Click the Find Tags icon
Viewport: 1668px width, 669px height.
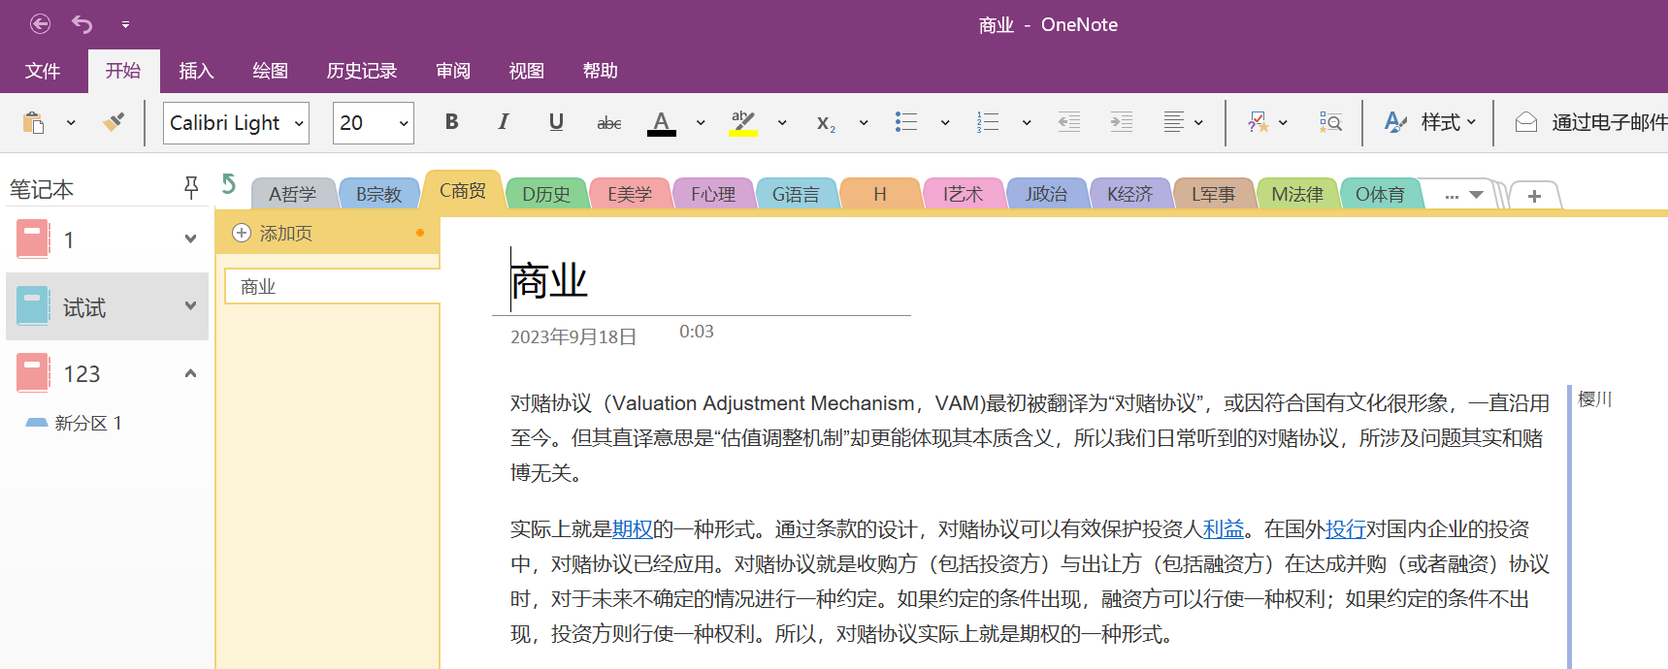pyautogui.click(x=1329, y=122)
